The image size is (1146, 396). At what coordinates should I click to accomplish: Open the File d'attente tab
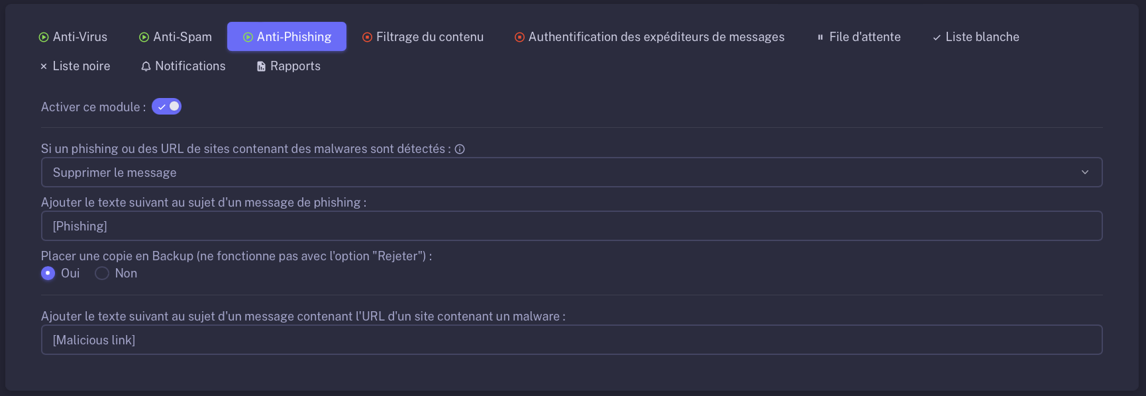pyautogui.click(x=859, y=36)
